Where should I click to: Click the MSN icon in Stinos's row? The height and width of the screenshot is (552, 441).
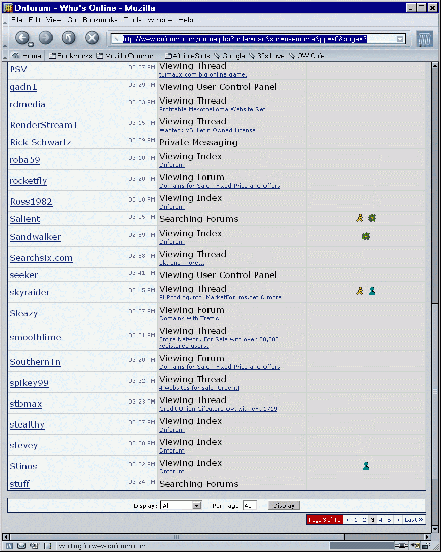(x=366, y=466)
